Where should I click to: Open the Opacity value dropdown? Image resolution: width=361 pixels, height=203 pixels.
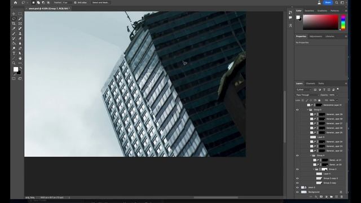[337, 95]
